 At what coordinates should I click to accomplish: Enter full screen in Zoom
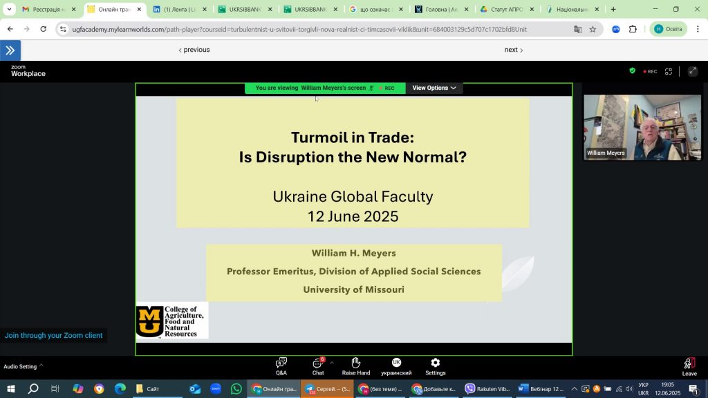pos(693,71)
